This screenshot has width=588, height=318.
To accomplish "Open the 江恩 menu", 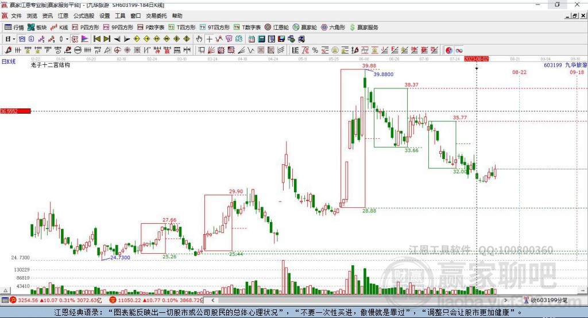I will coord(63,15).
